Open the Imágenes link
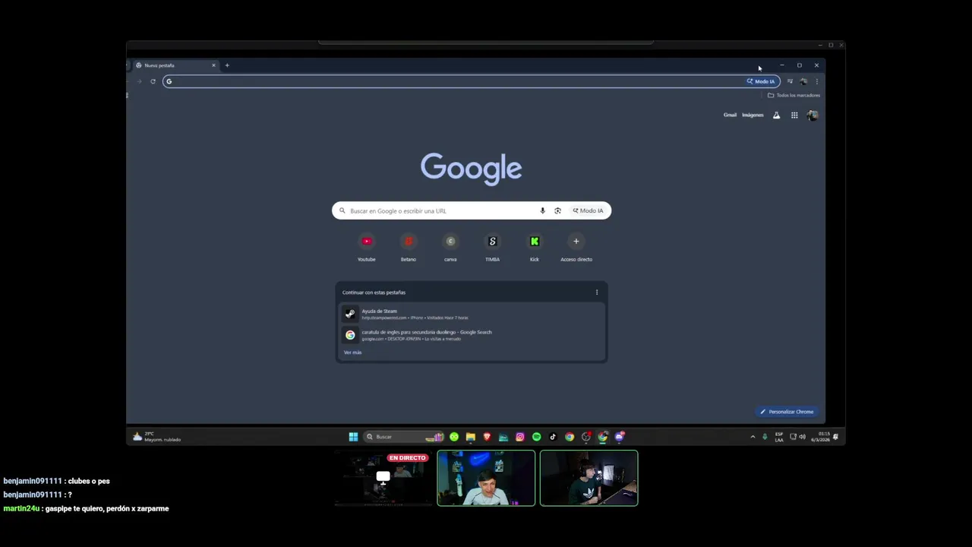Screen dimensions: 972x547 (753, 115)
